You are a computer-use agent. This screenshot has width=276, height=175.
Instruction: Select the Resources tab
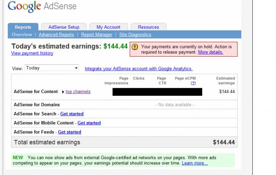pos(148,27)
